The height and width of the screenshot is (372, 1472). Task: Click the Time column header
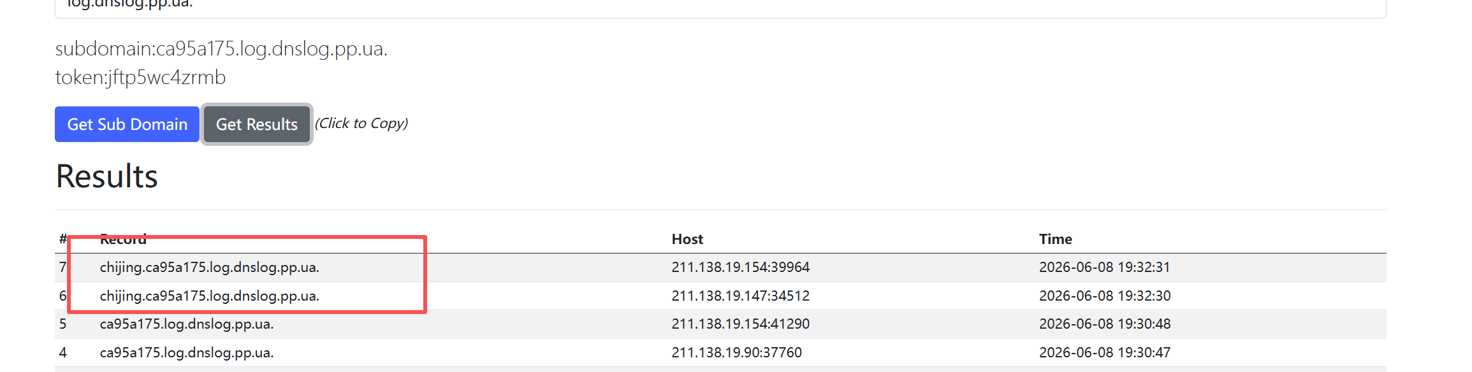pyautogui.click(x=1056, y=239)
